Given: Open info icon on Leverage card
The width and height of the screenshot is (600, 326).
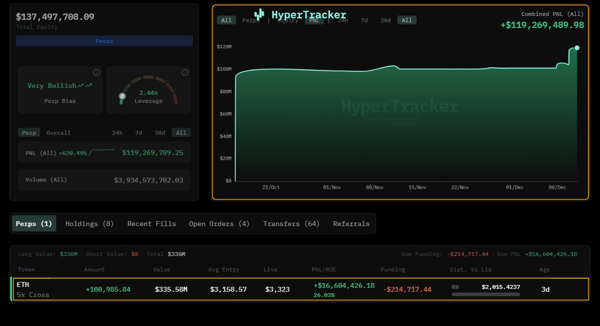Looking at the screenshot, I should point(185,72).
